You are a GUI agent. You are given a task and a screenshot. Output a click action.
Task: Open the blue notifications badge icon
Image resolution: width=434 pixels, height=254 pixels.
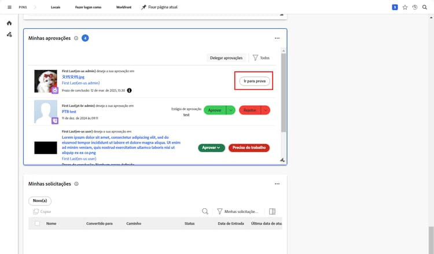[395, 7]
